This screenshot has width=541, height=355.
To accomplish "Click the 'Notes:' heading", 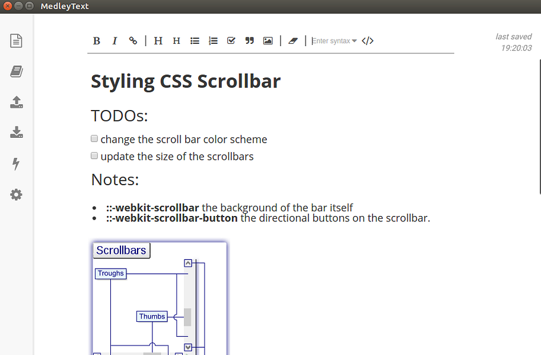I will tap(115, 179).
